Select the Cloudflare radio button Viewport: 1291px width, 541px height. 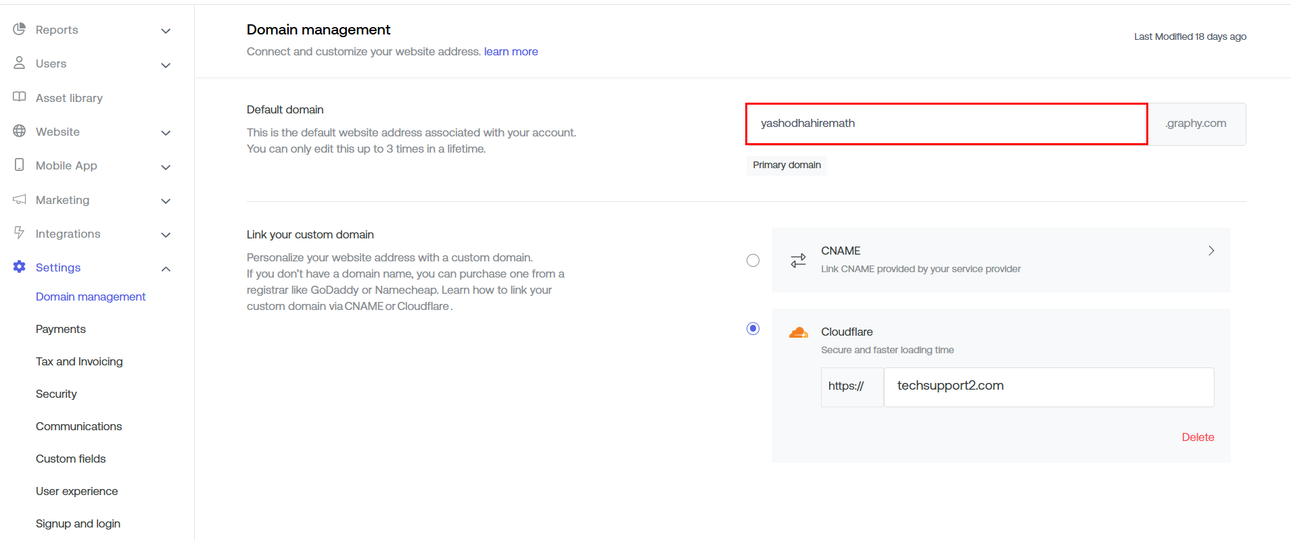tap(753, 329)
